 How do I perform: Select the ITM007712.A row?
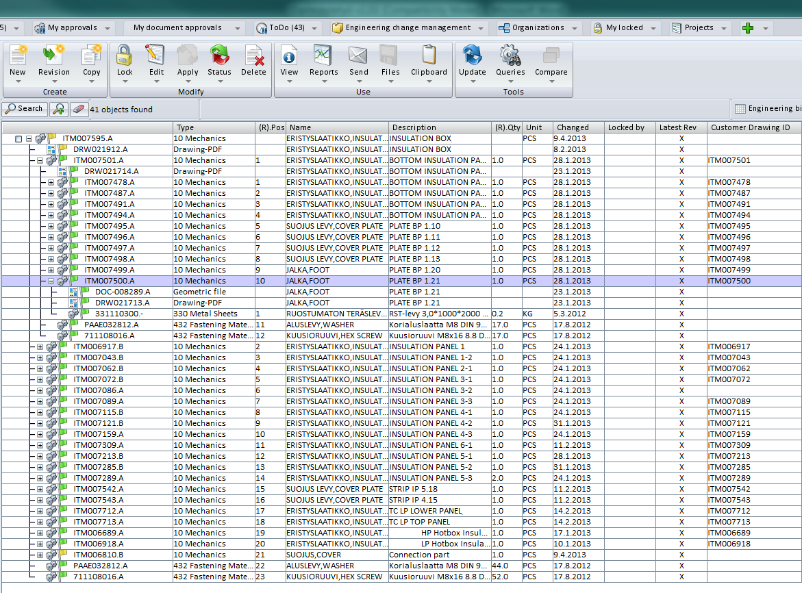(401, 511)
